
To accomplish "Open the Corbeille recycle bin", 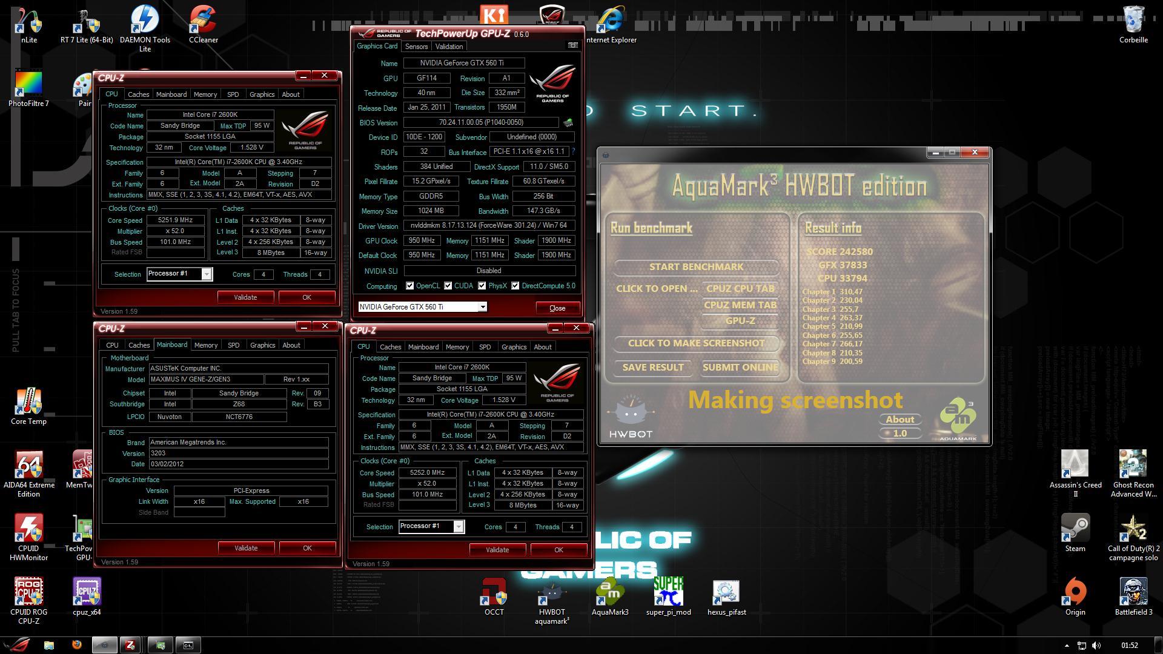I will 1133,24.
